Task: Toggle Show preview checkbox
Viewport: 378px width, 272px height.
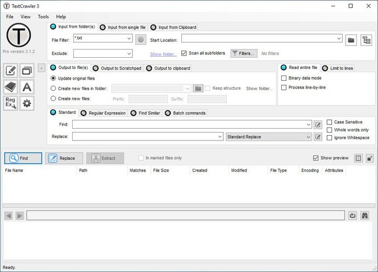Action: coord(315,158)
